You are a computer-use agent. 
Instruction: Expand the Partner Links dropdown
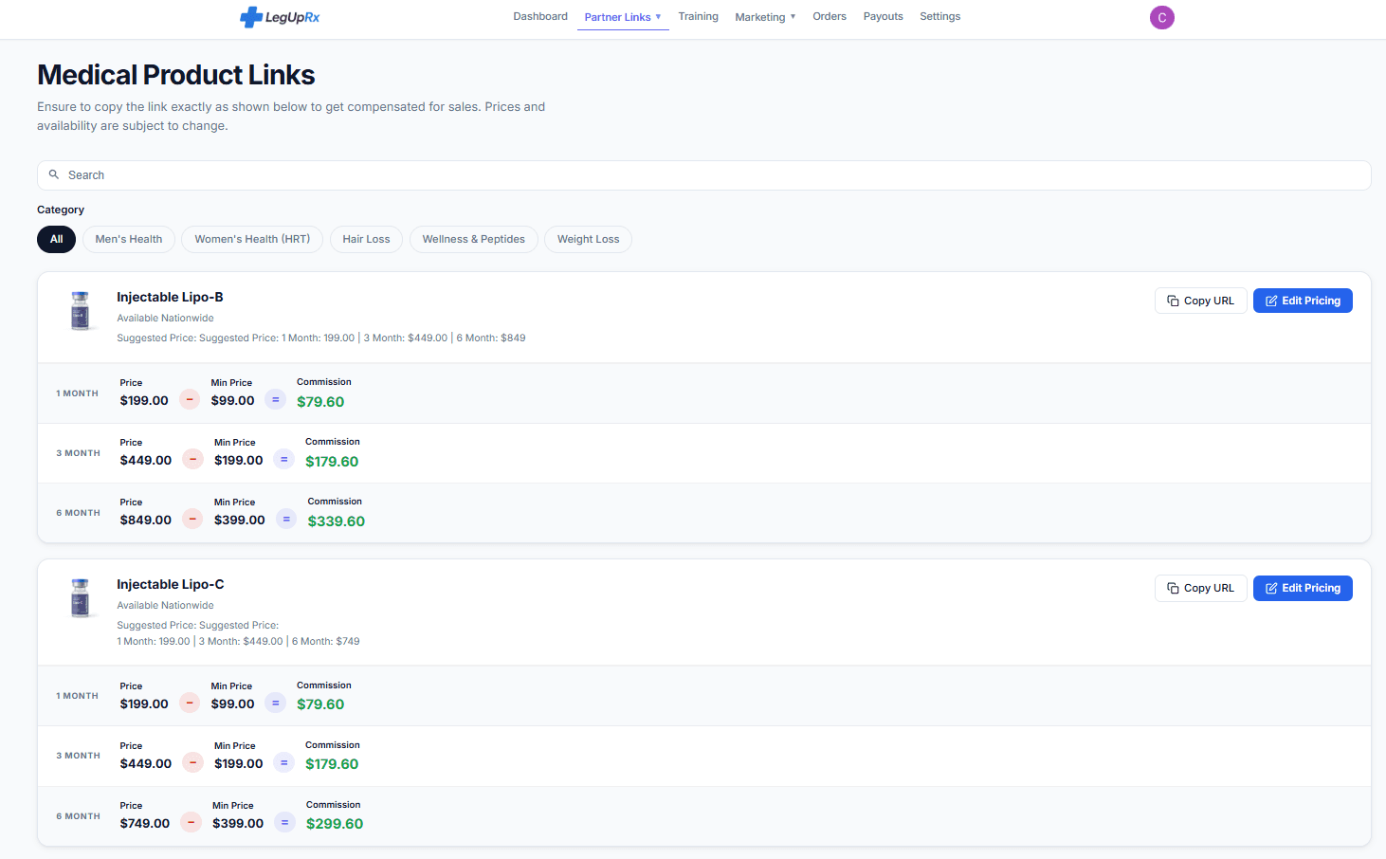pos(622,16)
